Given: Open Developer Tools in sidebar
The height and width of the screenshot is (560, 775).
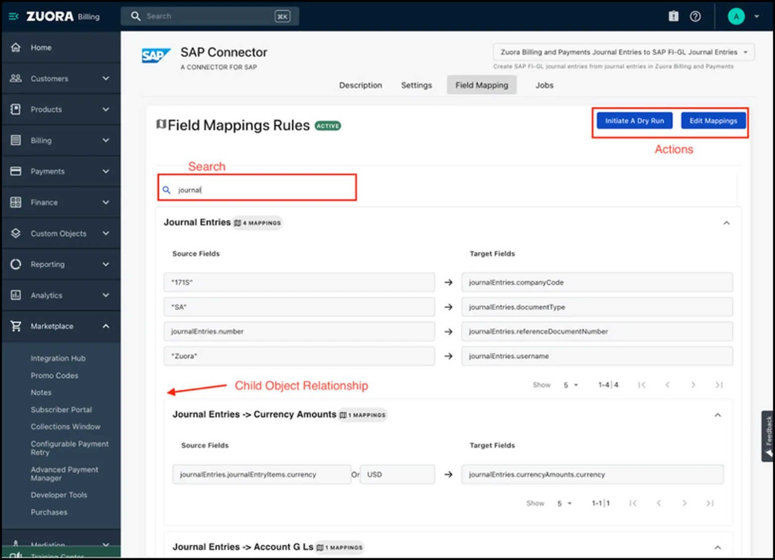Looking at the screenshot, I should click(59, 495).
